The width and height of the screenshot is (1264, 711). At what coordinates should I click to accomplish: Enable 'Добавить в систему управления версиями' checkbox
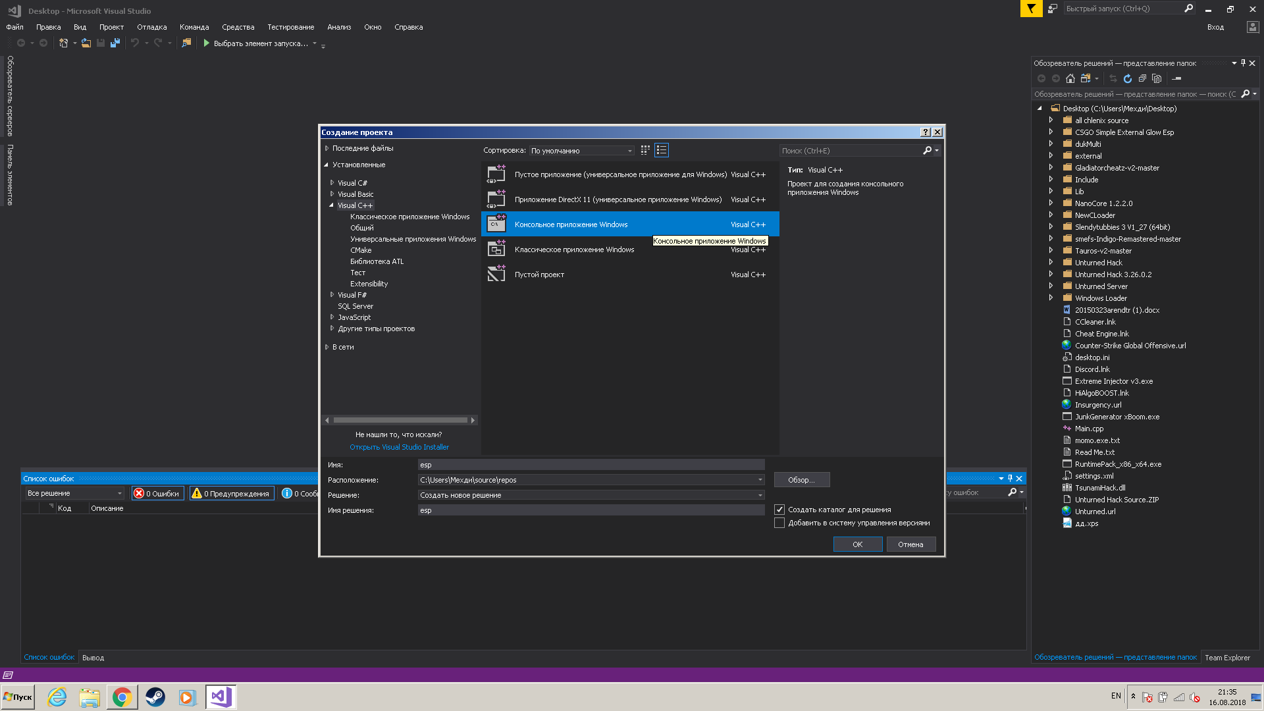point(779,523)
